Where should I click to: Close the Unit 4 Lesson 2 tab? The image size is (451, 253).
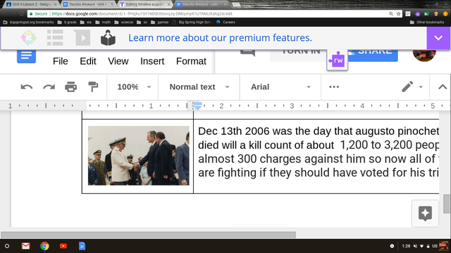tap(55, 4)
